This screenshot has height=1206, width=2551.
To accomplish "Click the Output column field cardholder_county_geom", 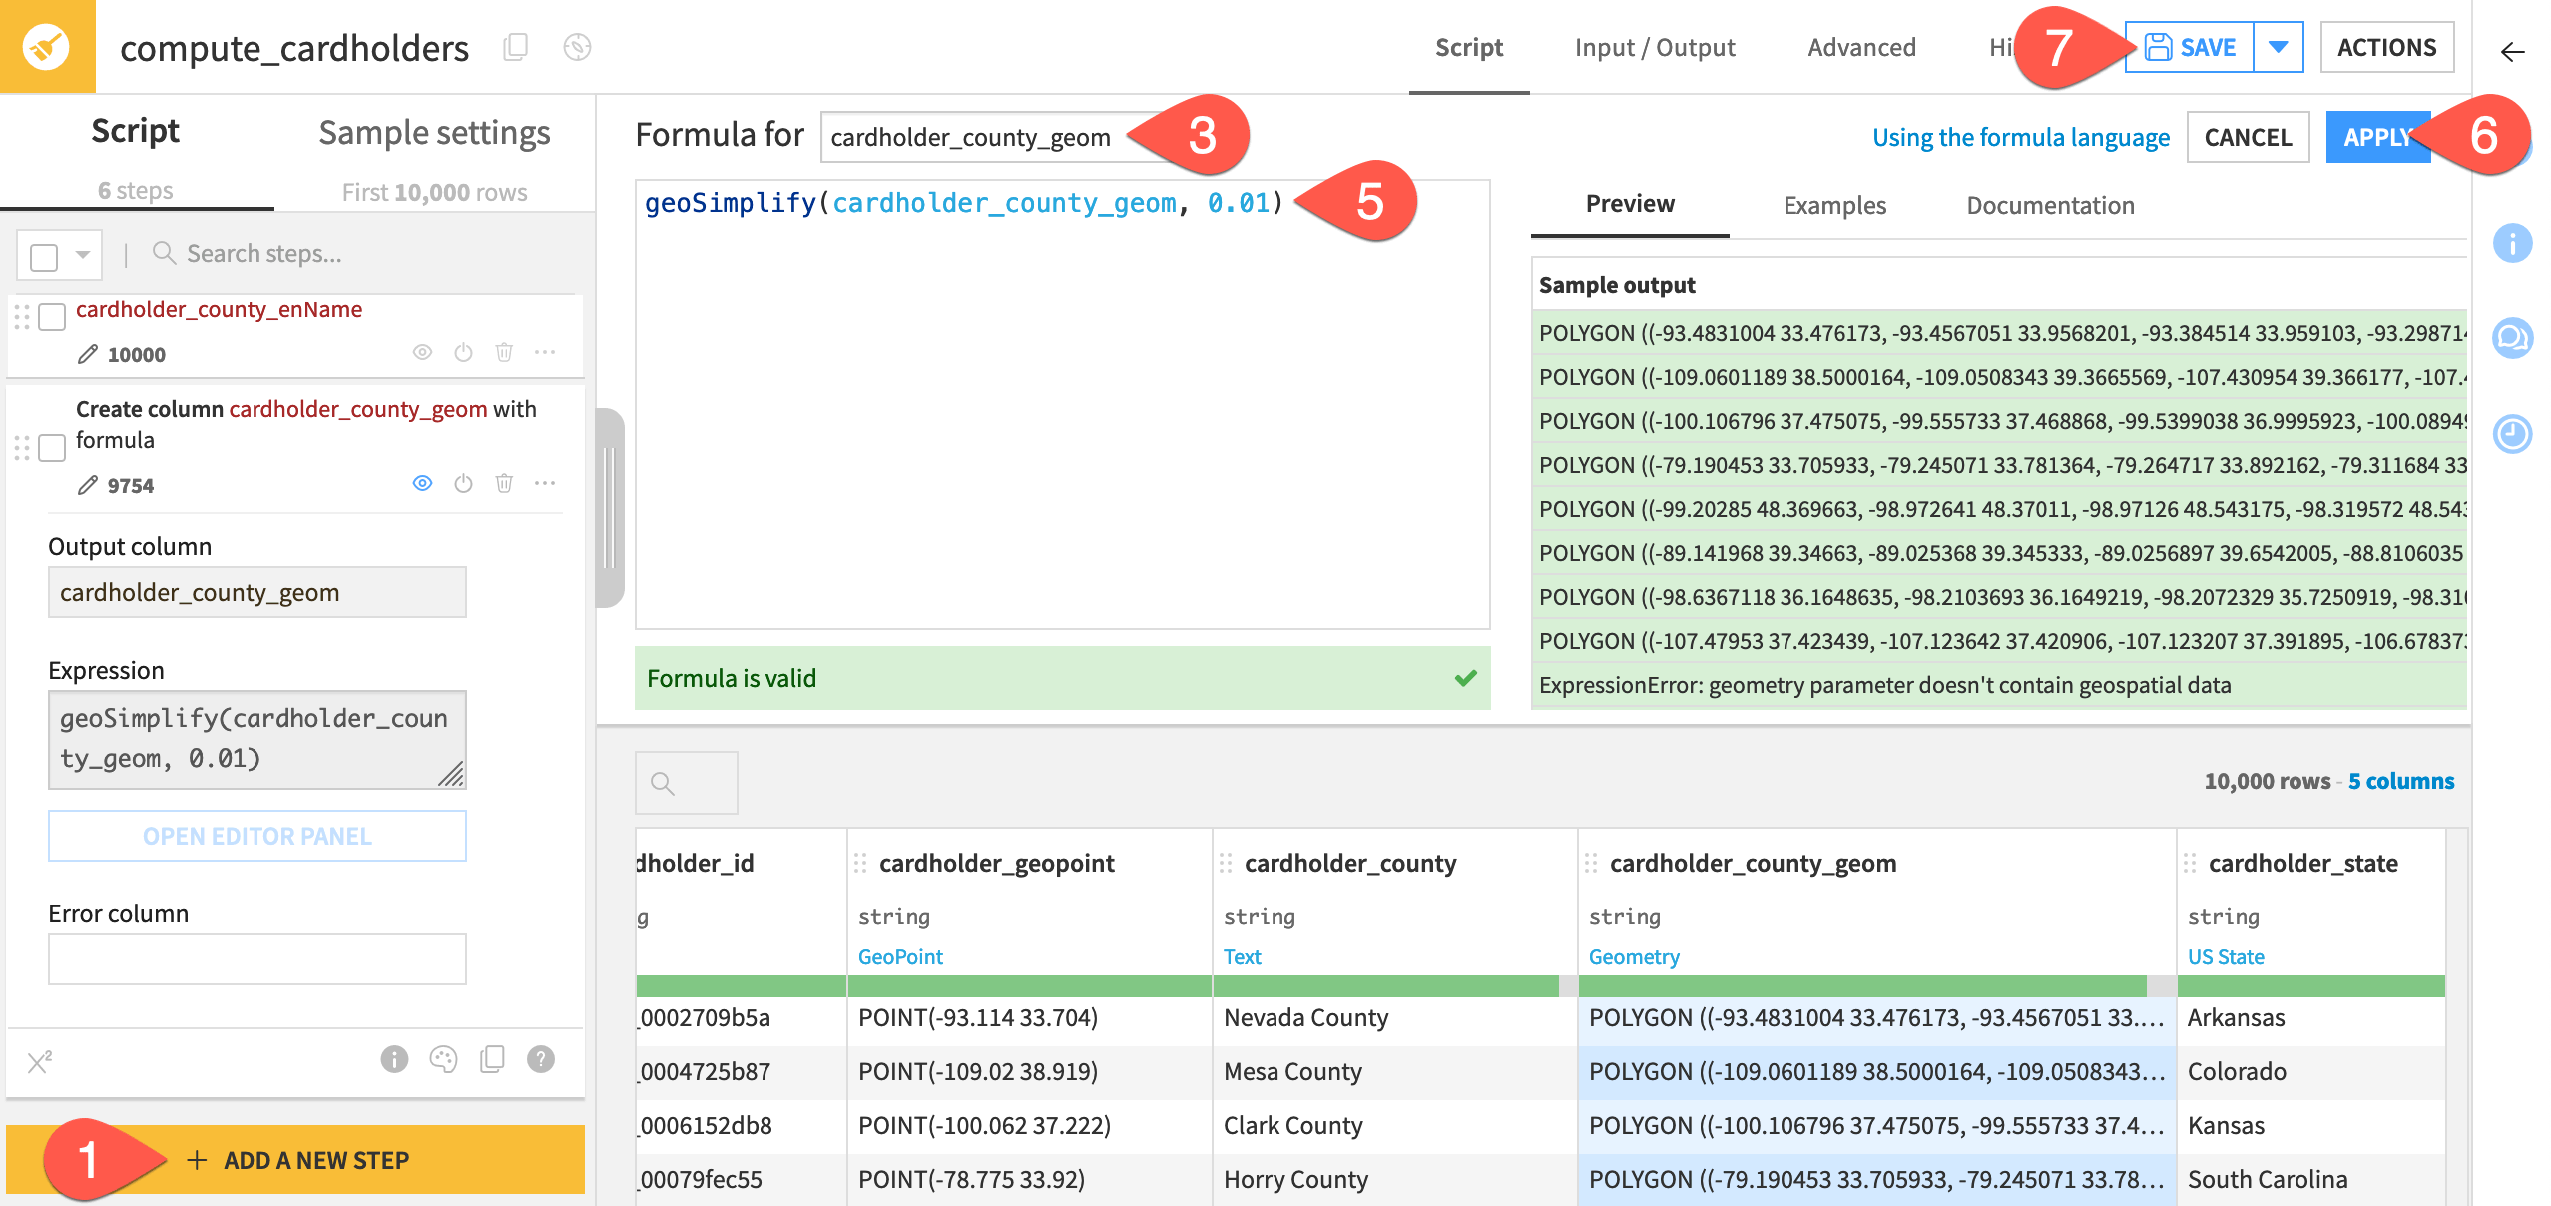I will (x=256, y=592).
